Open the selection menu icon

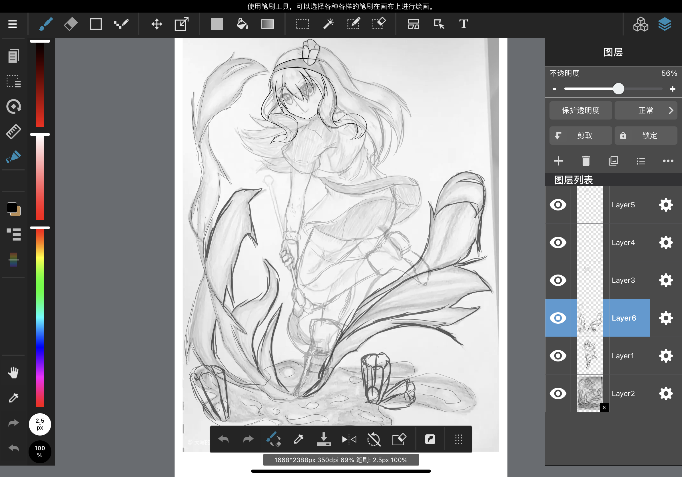click(x=13, y=81)
